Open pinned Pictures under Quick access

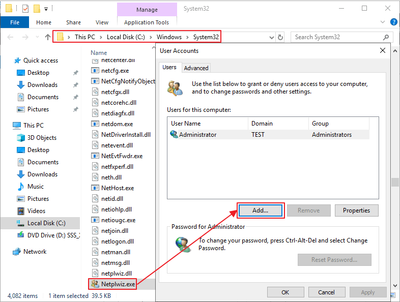[38, 109]
